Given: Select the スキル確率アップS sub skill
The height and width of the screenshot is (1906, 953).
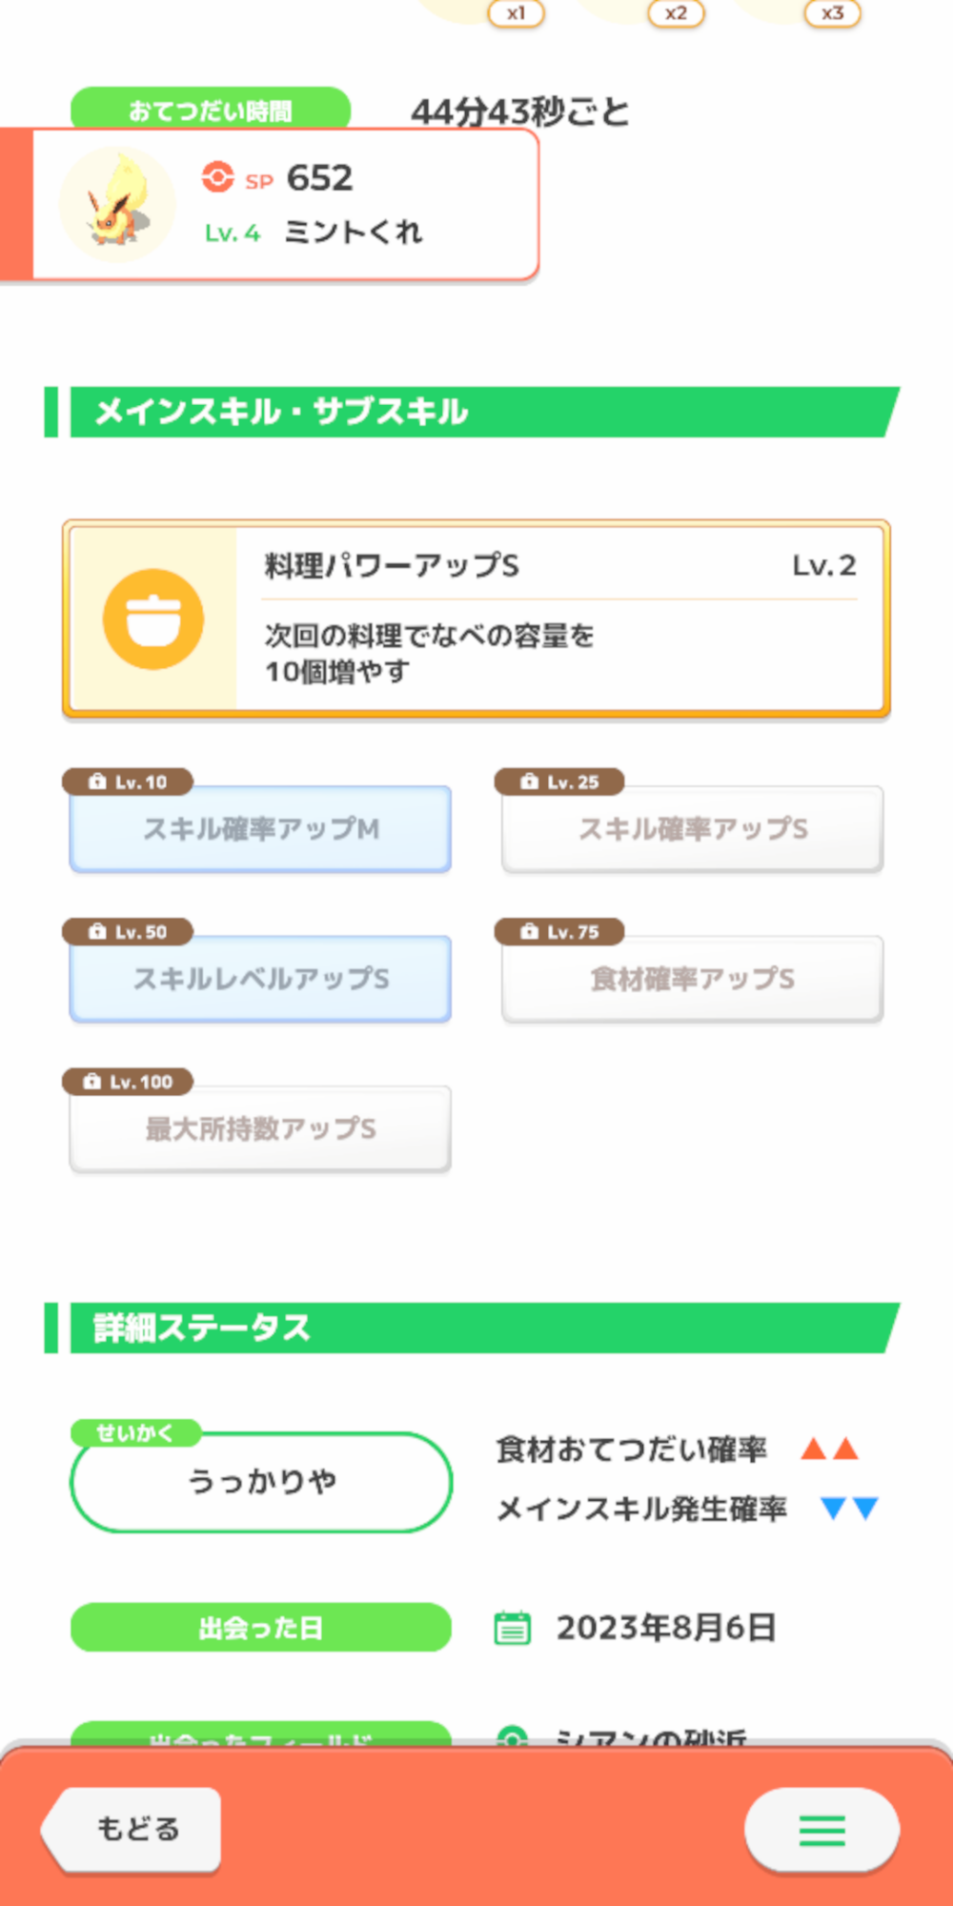Looking at the screenshot, I should 693,829.
